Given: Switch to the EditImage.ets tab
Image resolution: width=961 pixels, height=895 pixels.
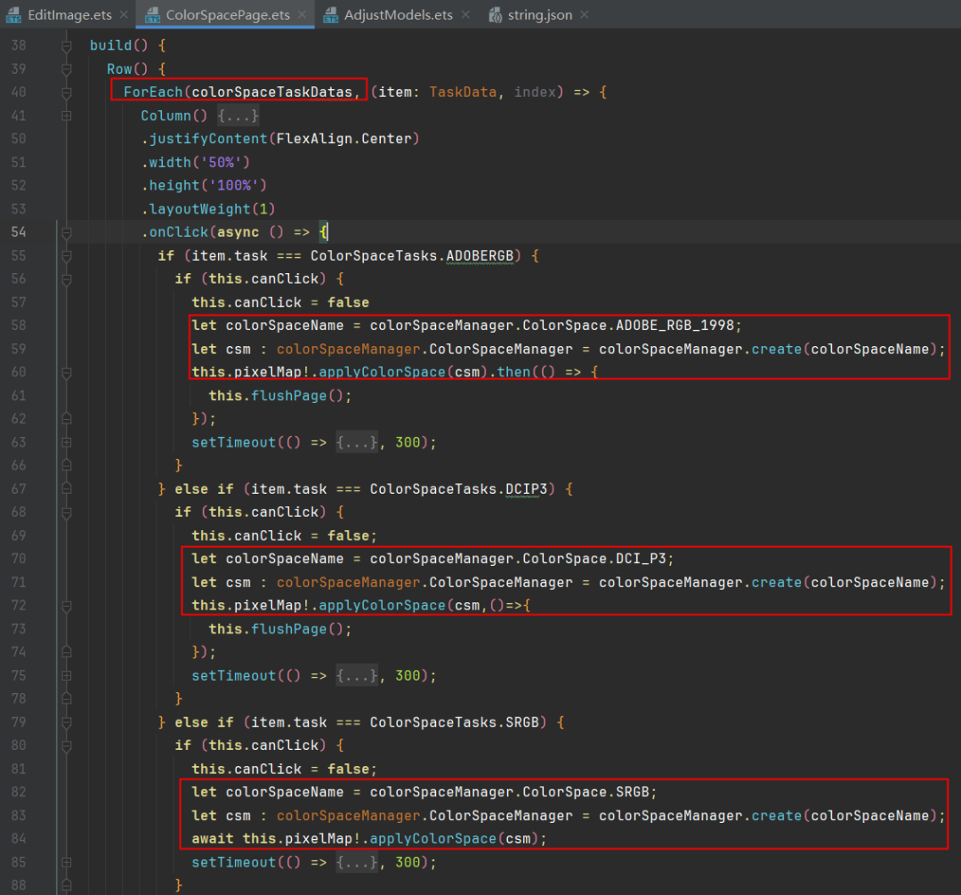Looking at the screenshot, I should tap(69, 15).
